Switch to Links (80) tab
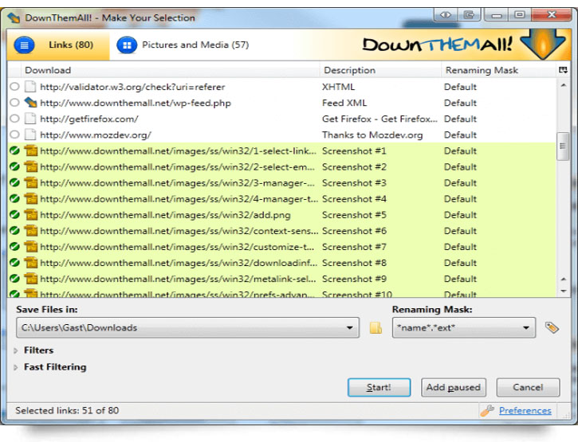 [58, 45]
